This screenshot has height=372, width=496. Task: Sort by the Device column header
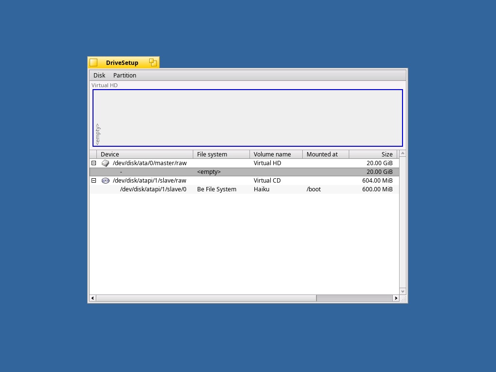(145, 155)
